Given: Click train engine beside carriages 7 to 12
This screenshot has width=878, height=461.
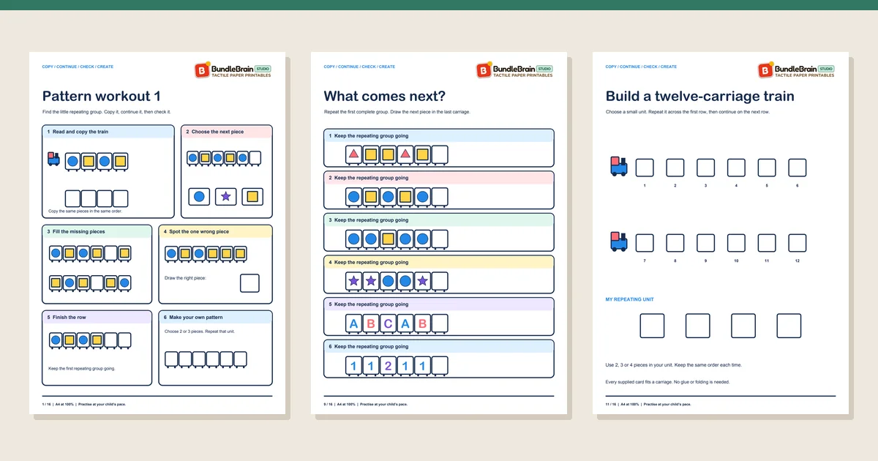Looking at the screenshot, I should (619, 241).
